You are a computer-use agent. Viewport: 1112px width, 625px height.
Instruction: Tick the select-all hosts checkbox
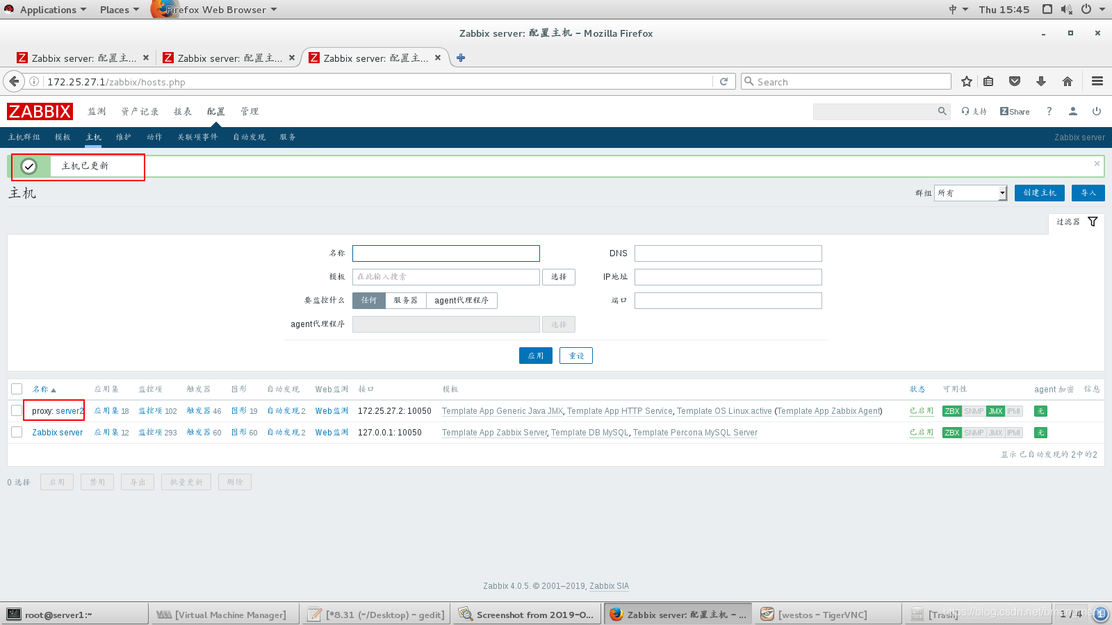tap(17, 389)
